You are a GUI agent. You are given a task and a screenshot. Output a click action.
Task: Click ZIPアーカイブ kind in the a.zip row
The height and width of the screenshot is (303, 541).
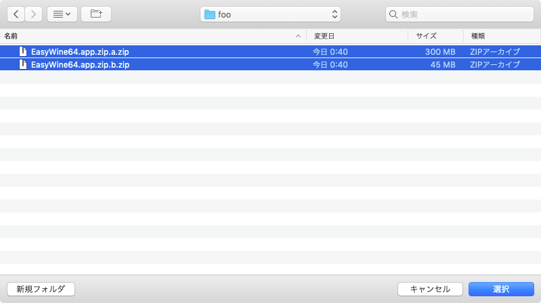[495, 51]
